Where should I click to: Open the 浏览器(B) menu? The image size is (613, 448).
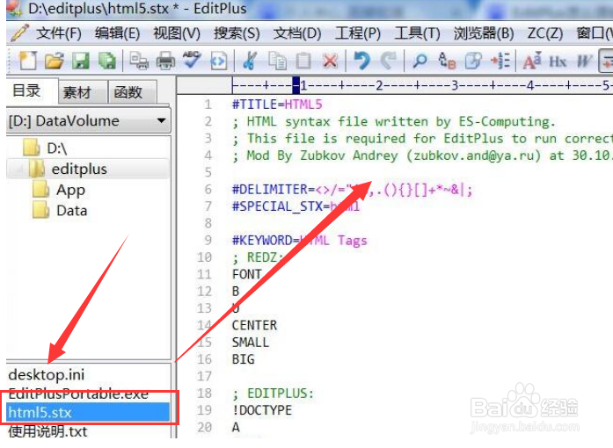coord(484,33)
